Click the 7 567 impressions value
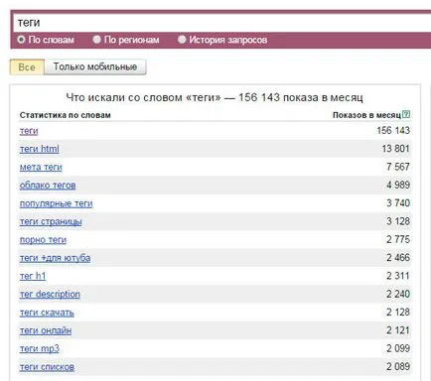 pos(398,167)
